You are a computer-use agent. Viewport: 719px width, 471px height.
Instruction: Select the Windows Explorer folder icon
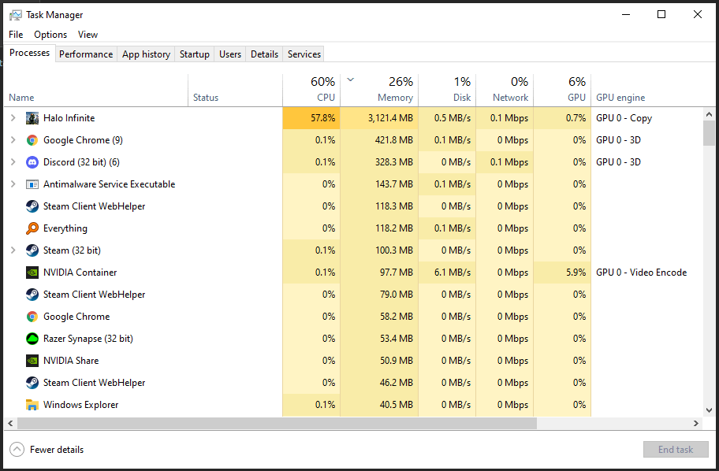(32, 405)
